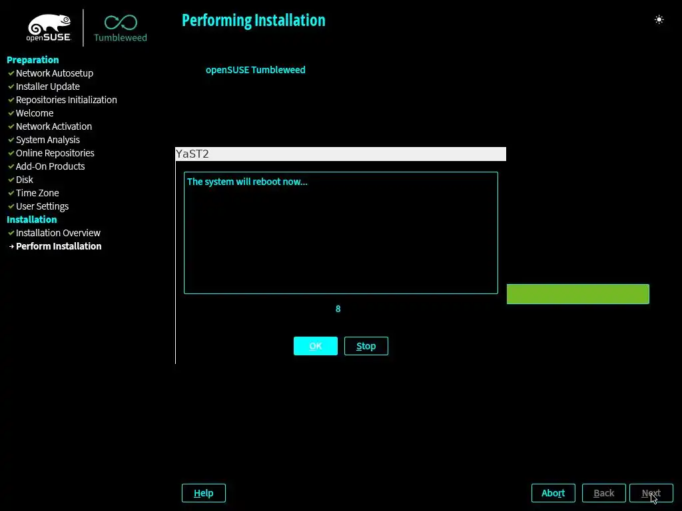682x511 pixels.
Task: Click the brightness theme toggle icon
Action: [x=659, y=19]
